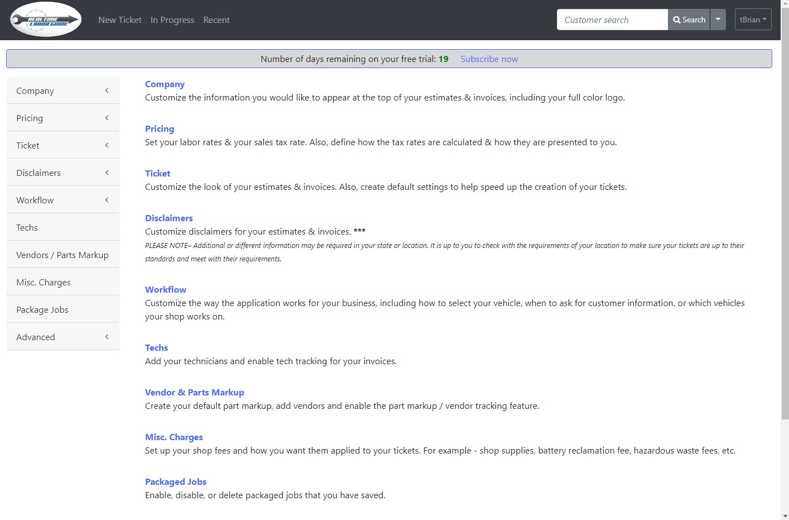Open the Company heading link

[x=165, y=84]
